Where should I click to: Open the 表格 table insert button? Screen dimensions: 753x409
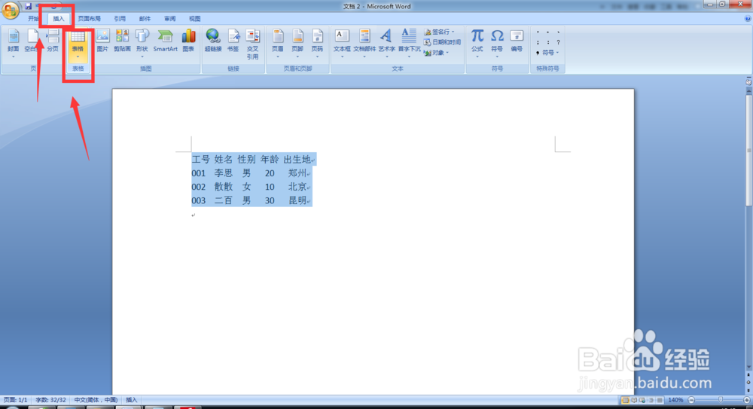[x=78, y=45]
